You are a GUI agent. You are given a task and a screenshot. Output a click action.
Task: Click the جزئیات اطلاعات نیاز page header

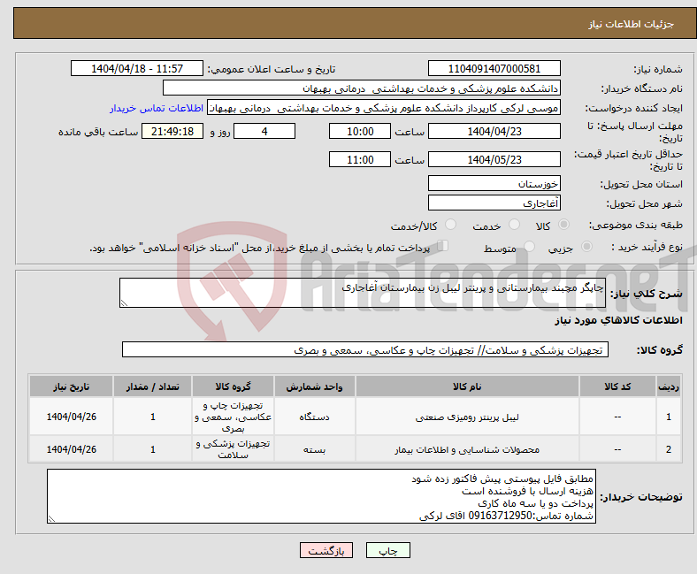(x=632, y=24)
